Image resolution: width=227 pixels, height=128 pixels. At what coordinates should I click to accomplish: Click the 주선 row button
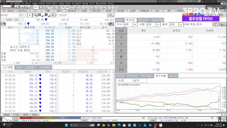point(121,70)
